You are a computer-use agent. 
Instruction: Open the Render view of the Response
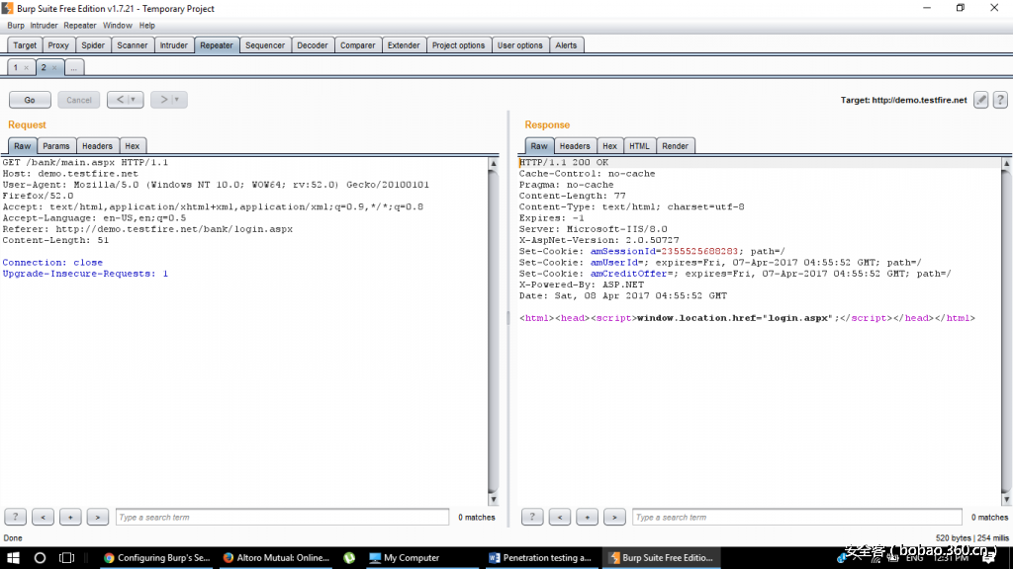click(676, 145)
